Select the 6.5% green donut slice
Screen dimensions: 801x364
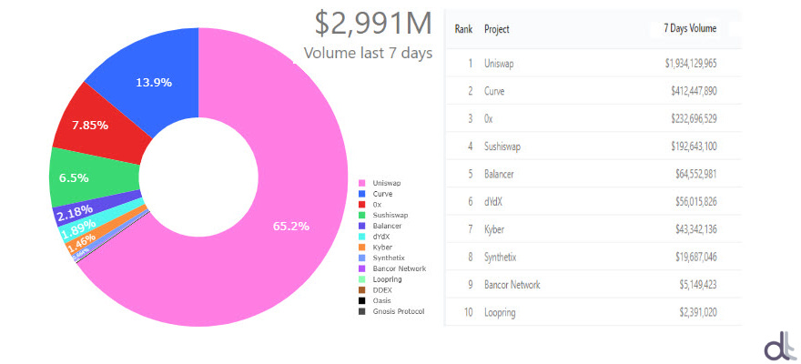(74, 178)
